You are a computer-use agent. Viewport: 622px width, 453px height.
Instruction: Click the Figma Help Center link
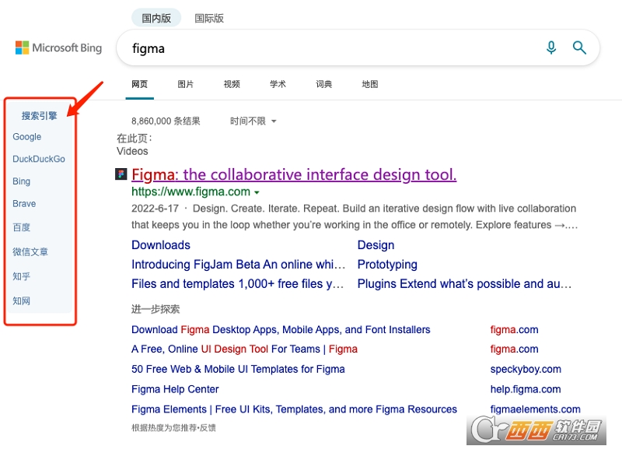tap(175, 389)
